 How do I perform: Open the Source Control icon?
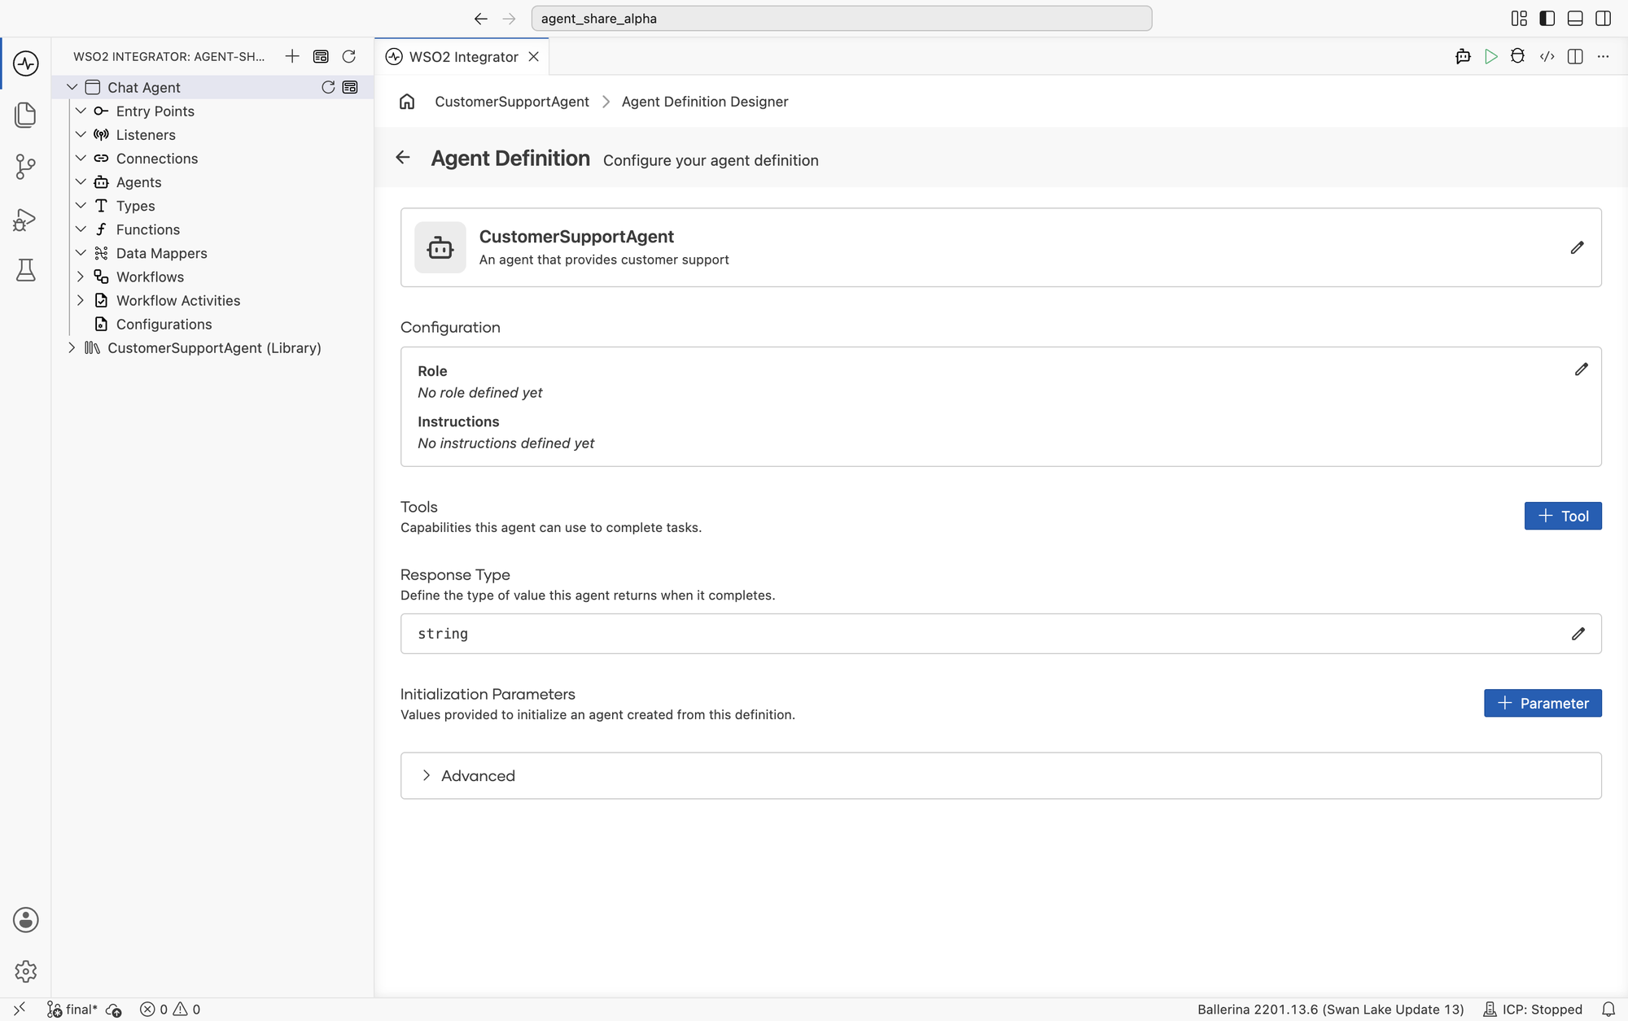pos(25,167)
